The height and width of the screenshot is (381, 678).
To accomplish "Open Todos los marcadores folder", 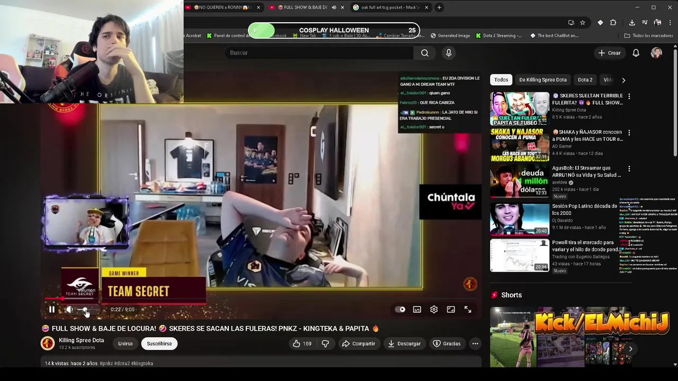I will click(648, 35).
